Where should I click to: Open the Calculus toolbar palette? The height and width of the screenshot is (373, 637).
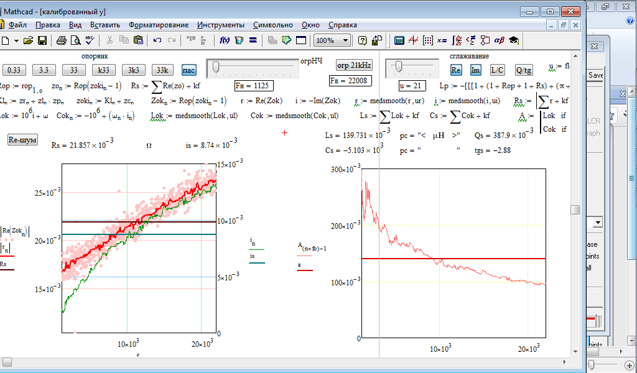click(457, 40)
